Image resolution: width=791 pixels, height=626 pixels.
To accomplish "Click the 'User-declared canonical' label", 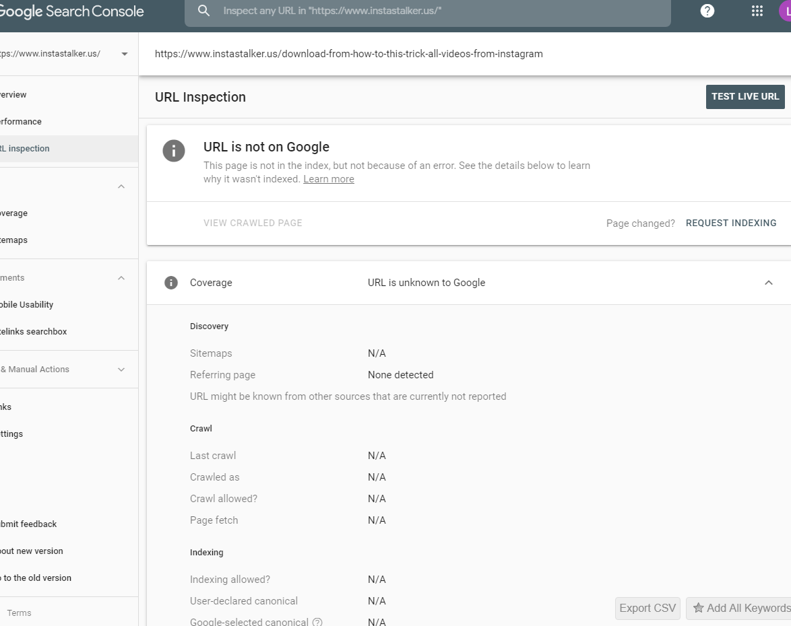I will click(244, 601).
